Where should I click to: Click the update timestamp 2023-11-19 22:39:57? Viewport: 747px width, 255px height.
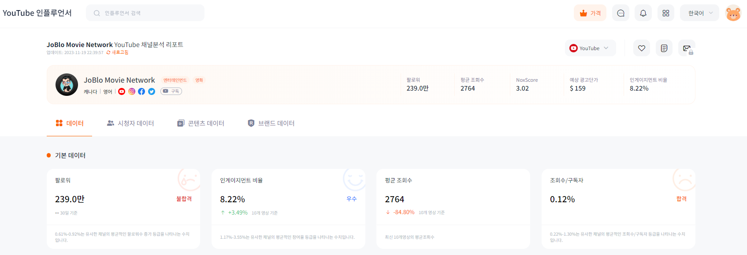(x=84, y=53)
